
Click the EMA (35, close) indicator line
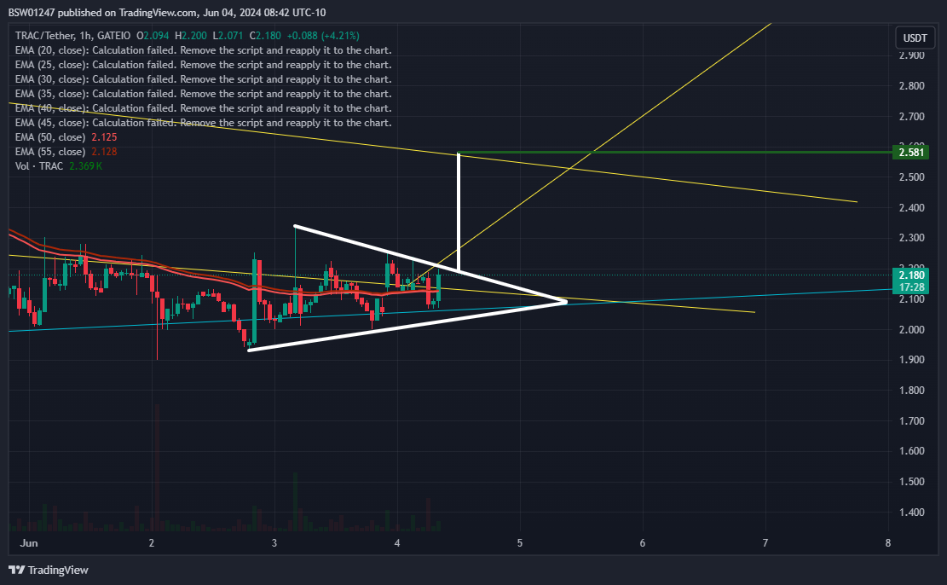coord(203,94)
